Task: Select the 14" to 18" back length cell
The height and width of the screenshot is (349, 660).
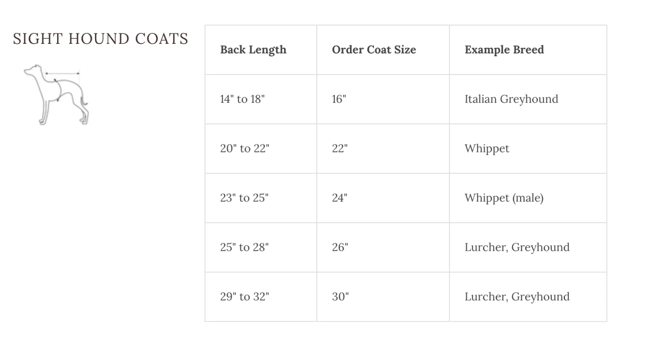Action: 242,99
